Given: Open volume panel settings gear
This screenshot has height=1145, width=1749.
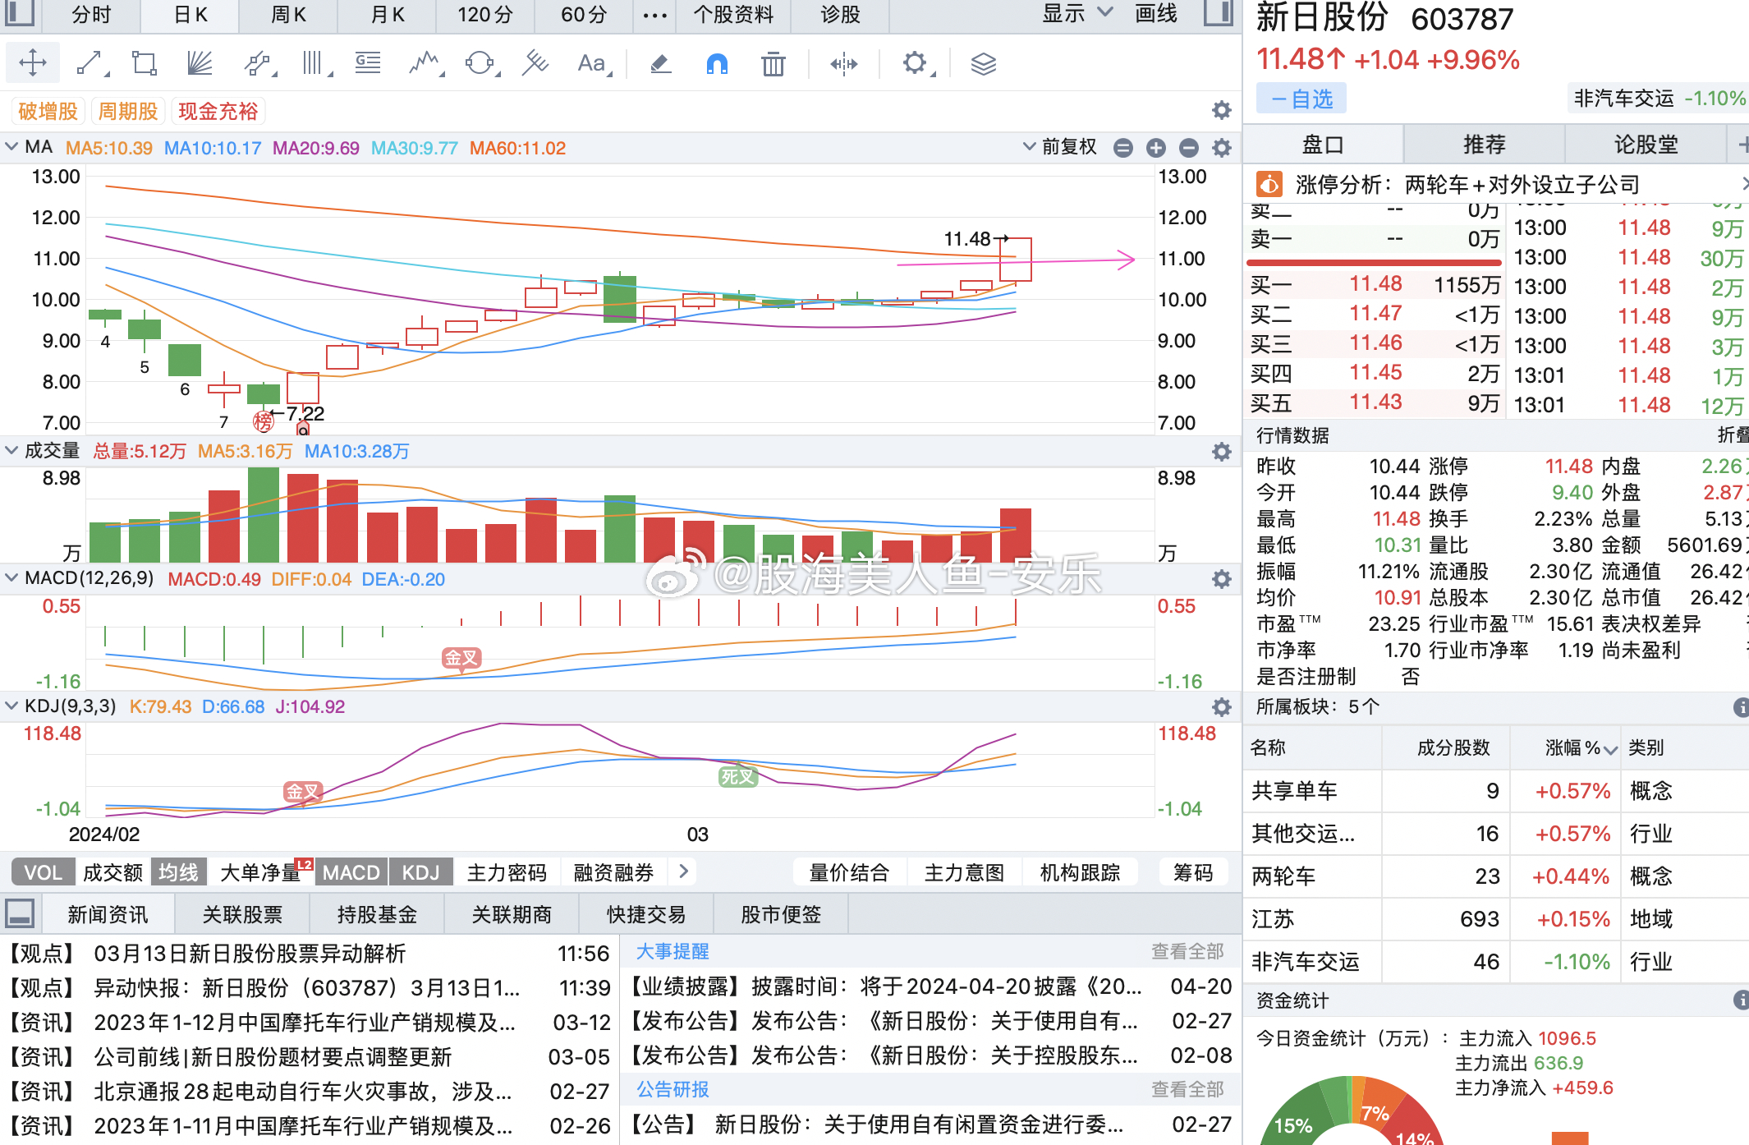Looking at the screenshot, I should click(x=1222, y=452).
